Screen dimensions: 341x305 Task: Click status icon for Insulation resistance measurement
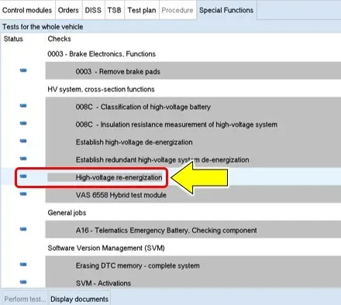pyautogui.click(x=23, y=123)
